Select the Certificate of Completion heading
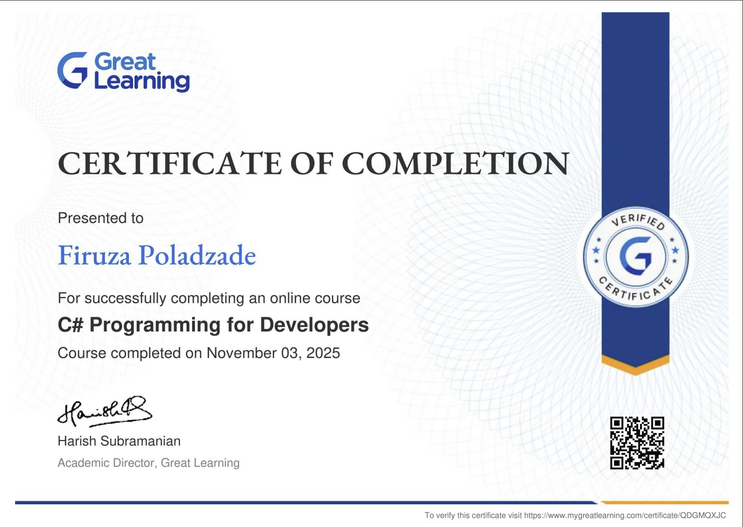This screenshot has width=743, height=527. pyautogui.click(x=313, y=163)
